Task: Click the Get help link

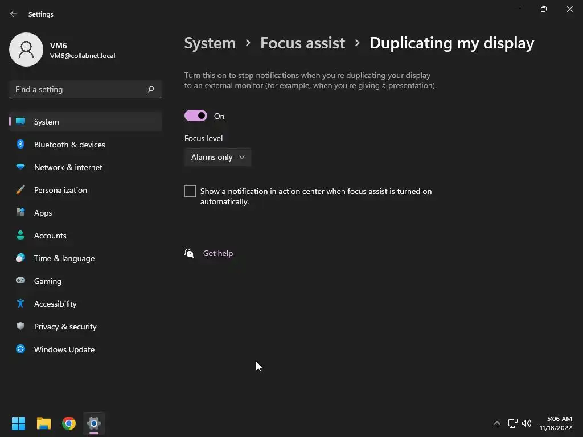Action: pos(218,253)
